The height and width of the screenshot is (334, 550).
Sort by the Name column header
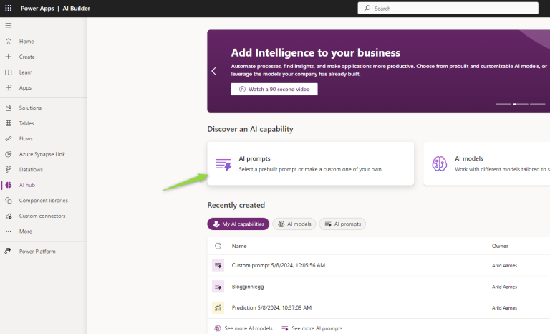(239, 246)
